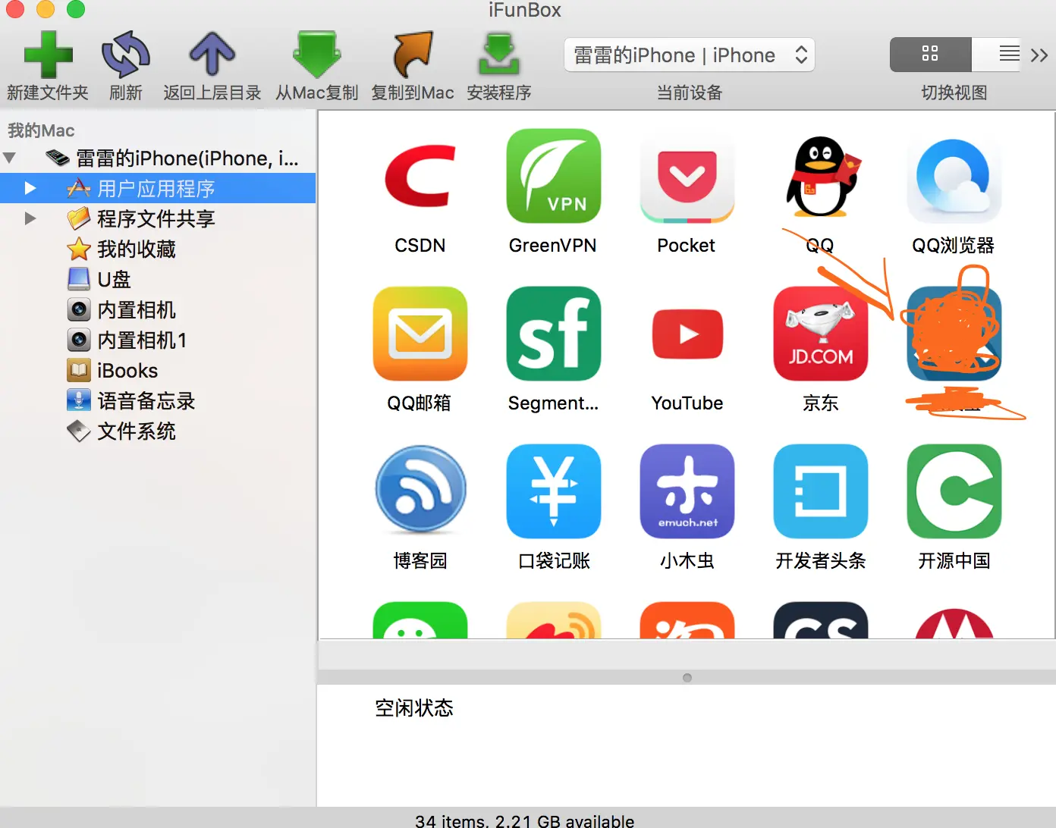Click the YouTube label text
Screen dimensions: 1056x828
(x=687, y=403)
